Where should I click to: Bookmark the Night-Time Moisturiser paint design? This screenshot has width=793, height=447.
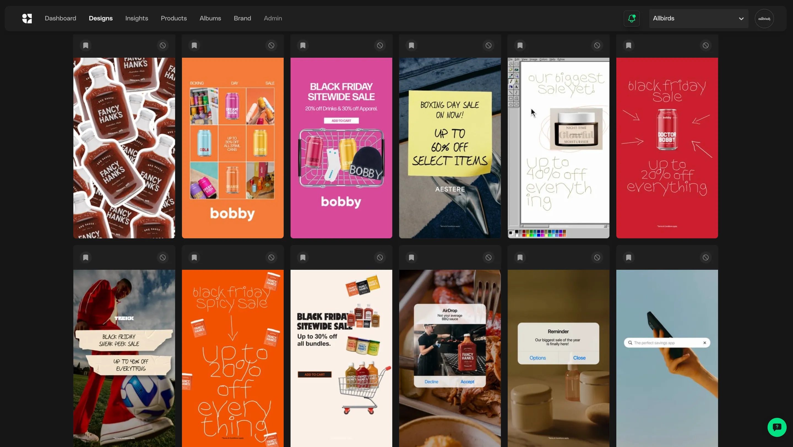(520, 46)
